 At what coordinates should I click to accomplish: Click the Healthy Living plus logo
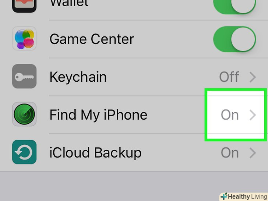coord(224,196)
